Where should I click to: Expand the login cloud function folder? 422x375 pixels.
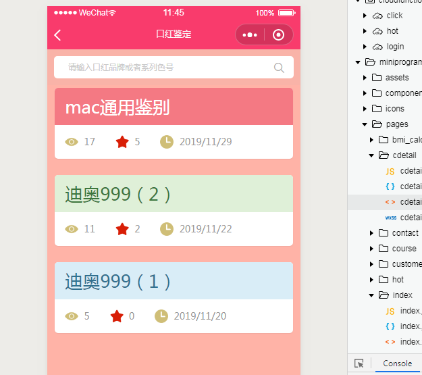point(365,47)
